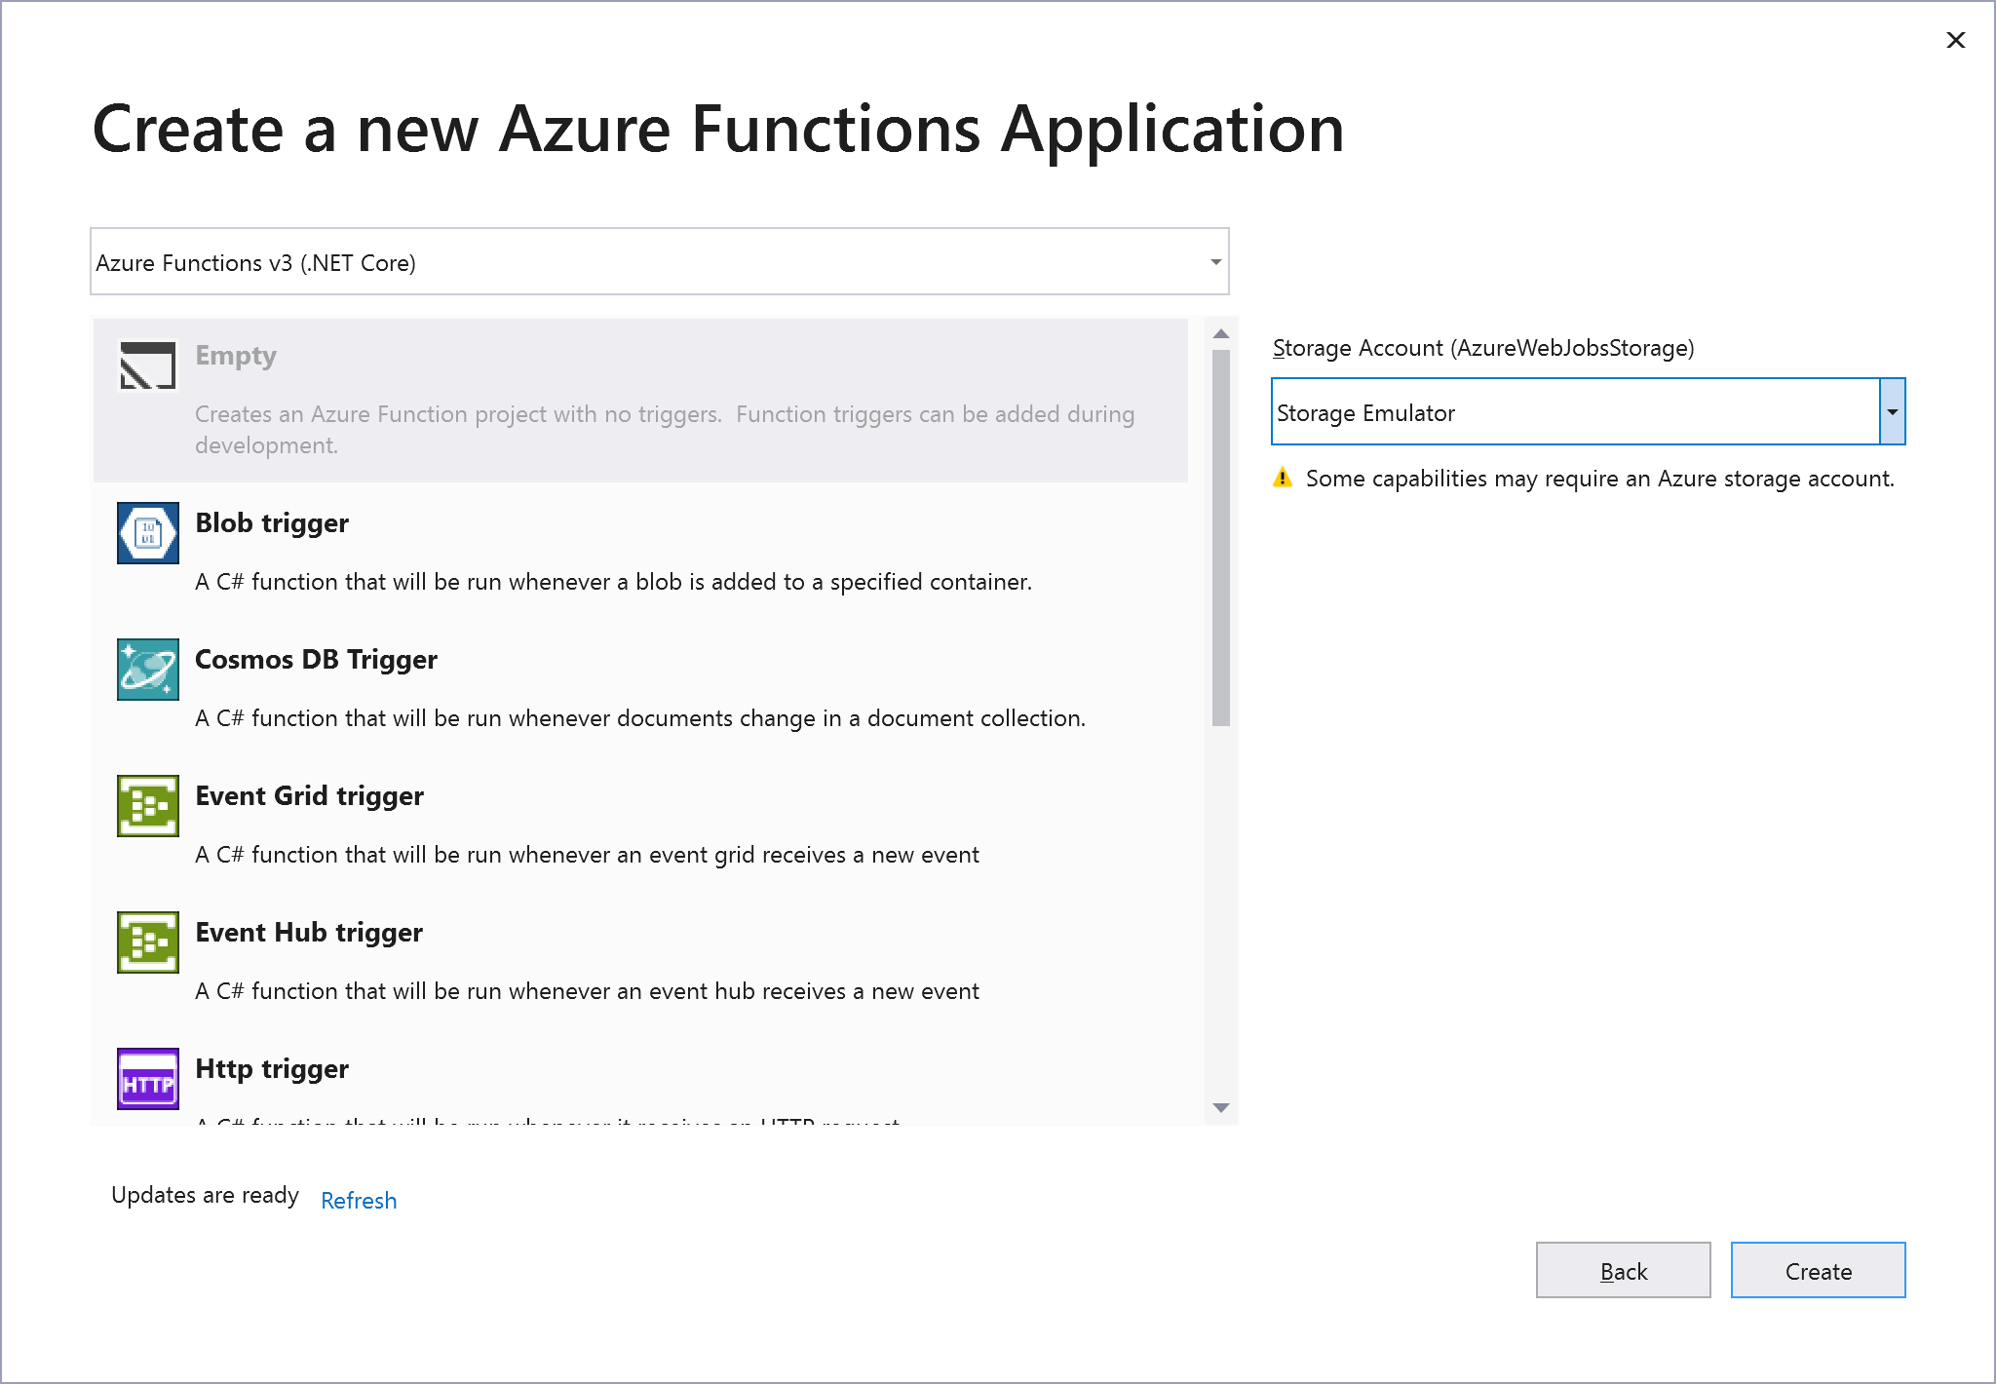Click the scrollbar down arrow below templates
This screenshot has width=1996, height=1384.
1221,1108
